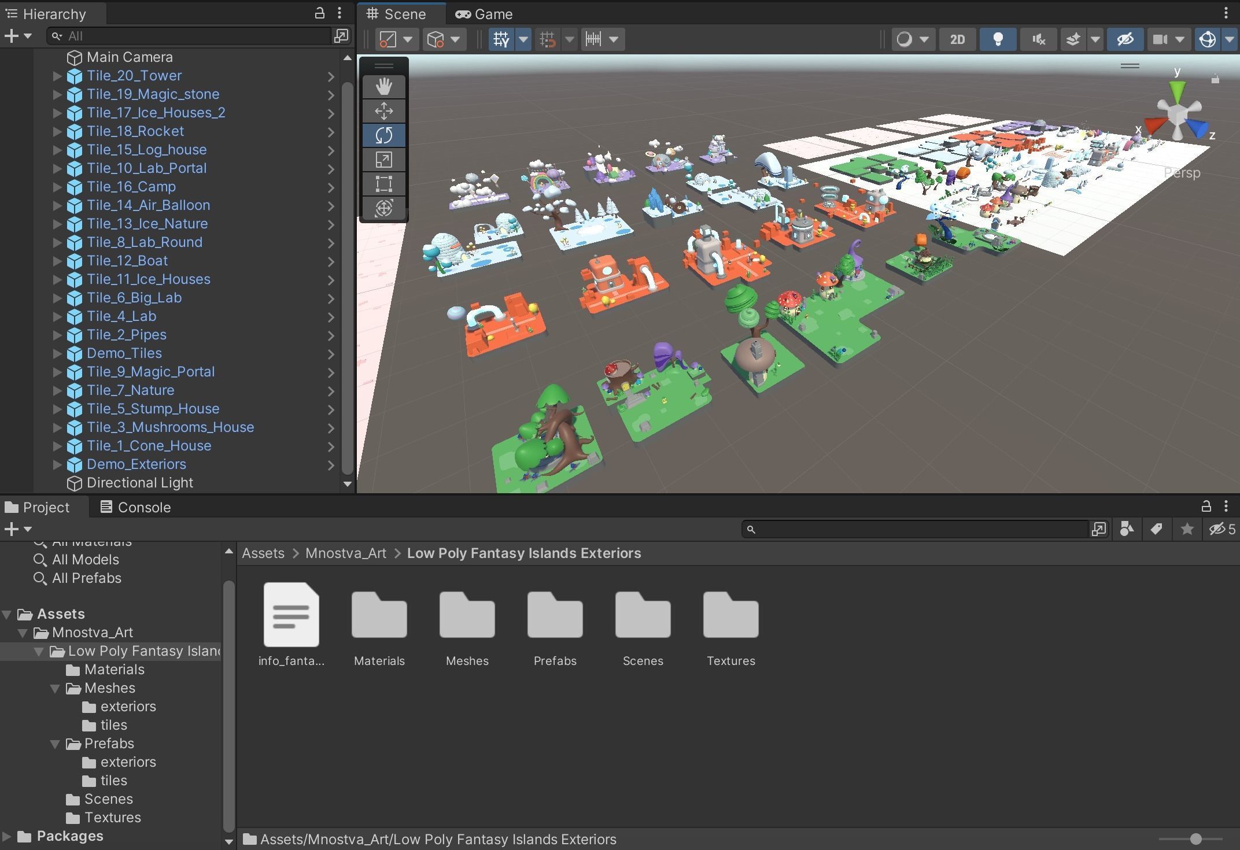
Task: Open the Console tab
Action: (135, 507)
